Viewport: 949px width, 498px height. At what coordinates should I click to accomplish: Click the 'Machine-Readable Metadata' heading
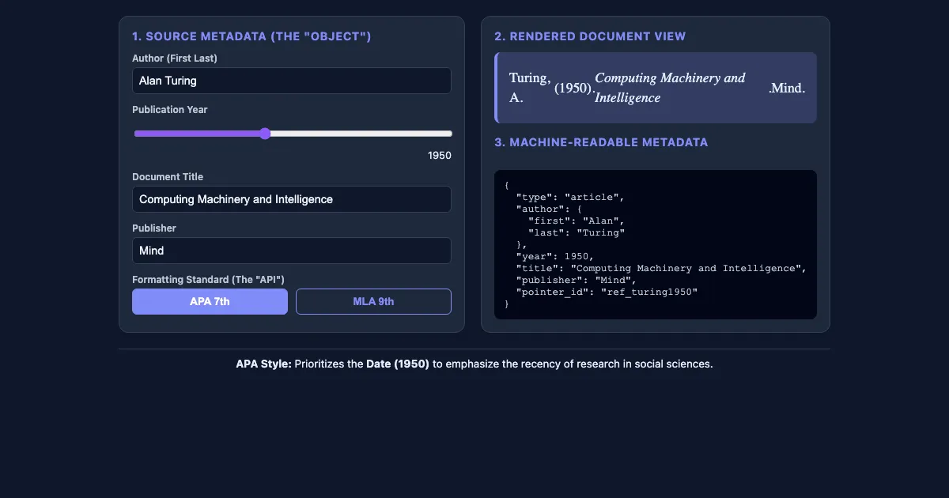(x=601, y=142)
